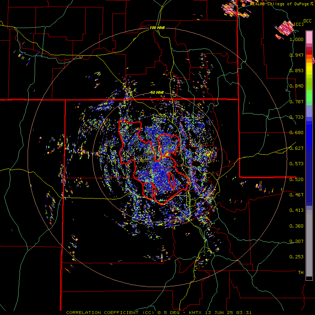Select the 0.840 scale value
Viewport: 315px width, 315px height.
(x=296, y=86)
